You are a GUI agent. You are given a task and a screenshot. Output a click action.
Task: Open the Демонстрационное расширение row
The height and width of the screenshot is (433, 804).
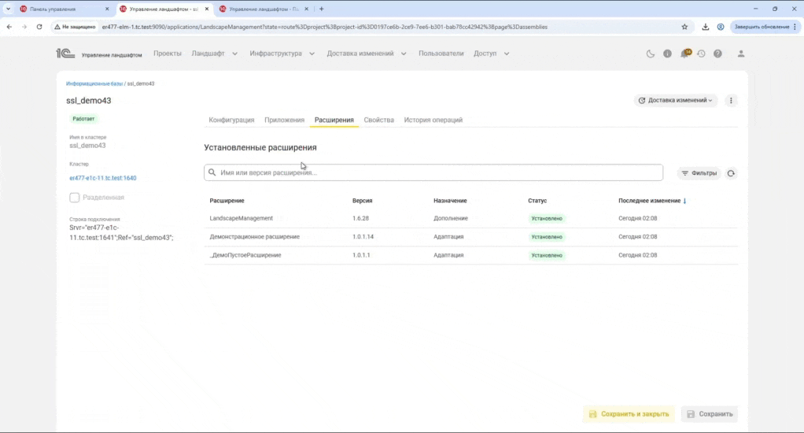click(470, 236)
